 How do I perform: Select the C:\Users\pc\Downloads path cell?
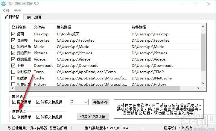tap(77, 65)
